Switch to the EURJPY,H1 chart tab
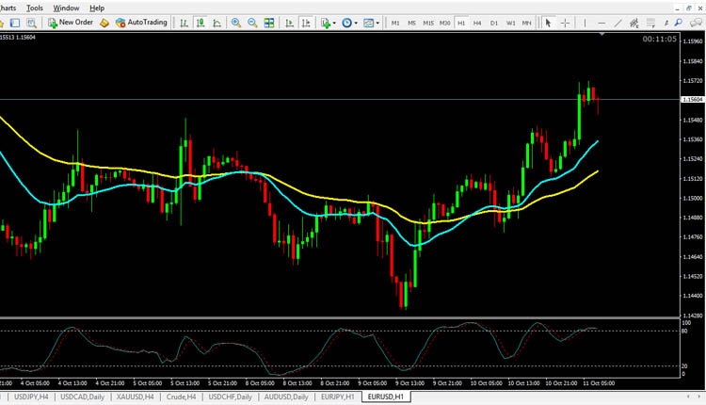Image resolution: width=706 pixels, height=405 pixels. coord(338,397)
